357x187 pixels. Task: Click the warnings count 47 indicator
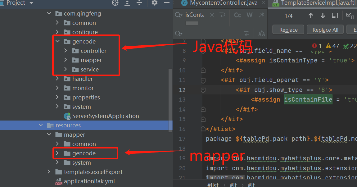[332, 46]
